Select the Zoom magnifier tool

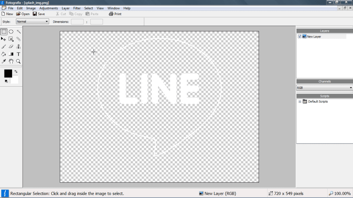tap(19, 61)
